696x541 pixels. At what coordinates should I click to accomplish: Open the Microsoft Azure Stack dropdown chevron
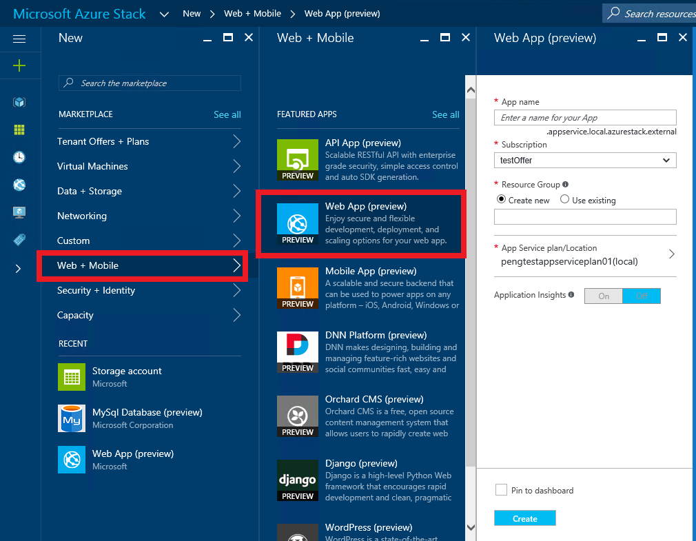[x=164, y=14]
